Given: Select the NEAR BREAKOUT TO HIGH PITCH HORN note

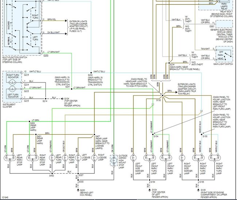Looking at the screenshot, I should (135, 85).
